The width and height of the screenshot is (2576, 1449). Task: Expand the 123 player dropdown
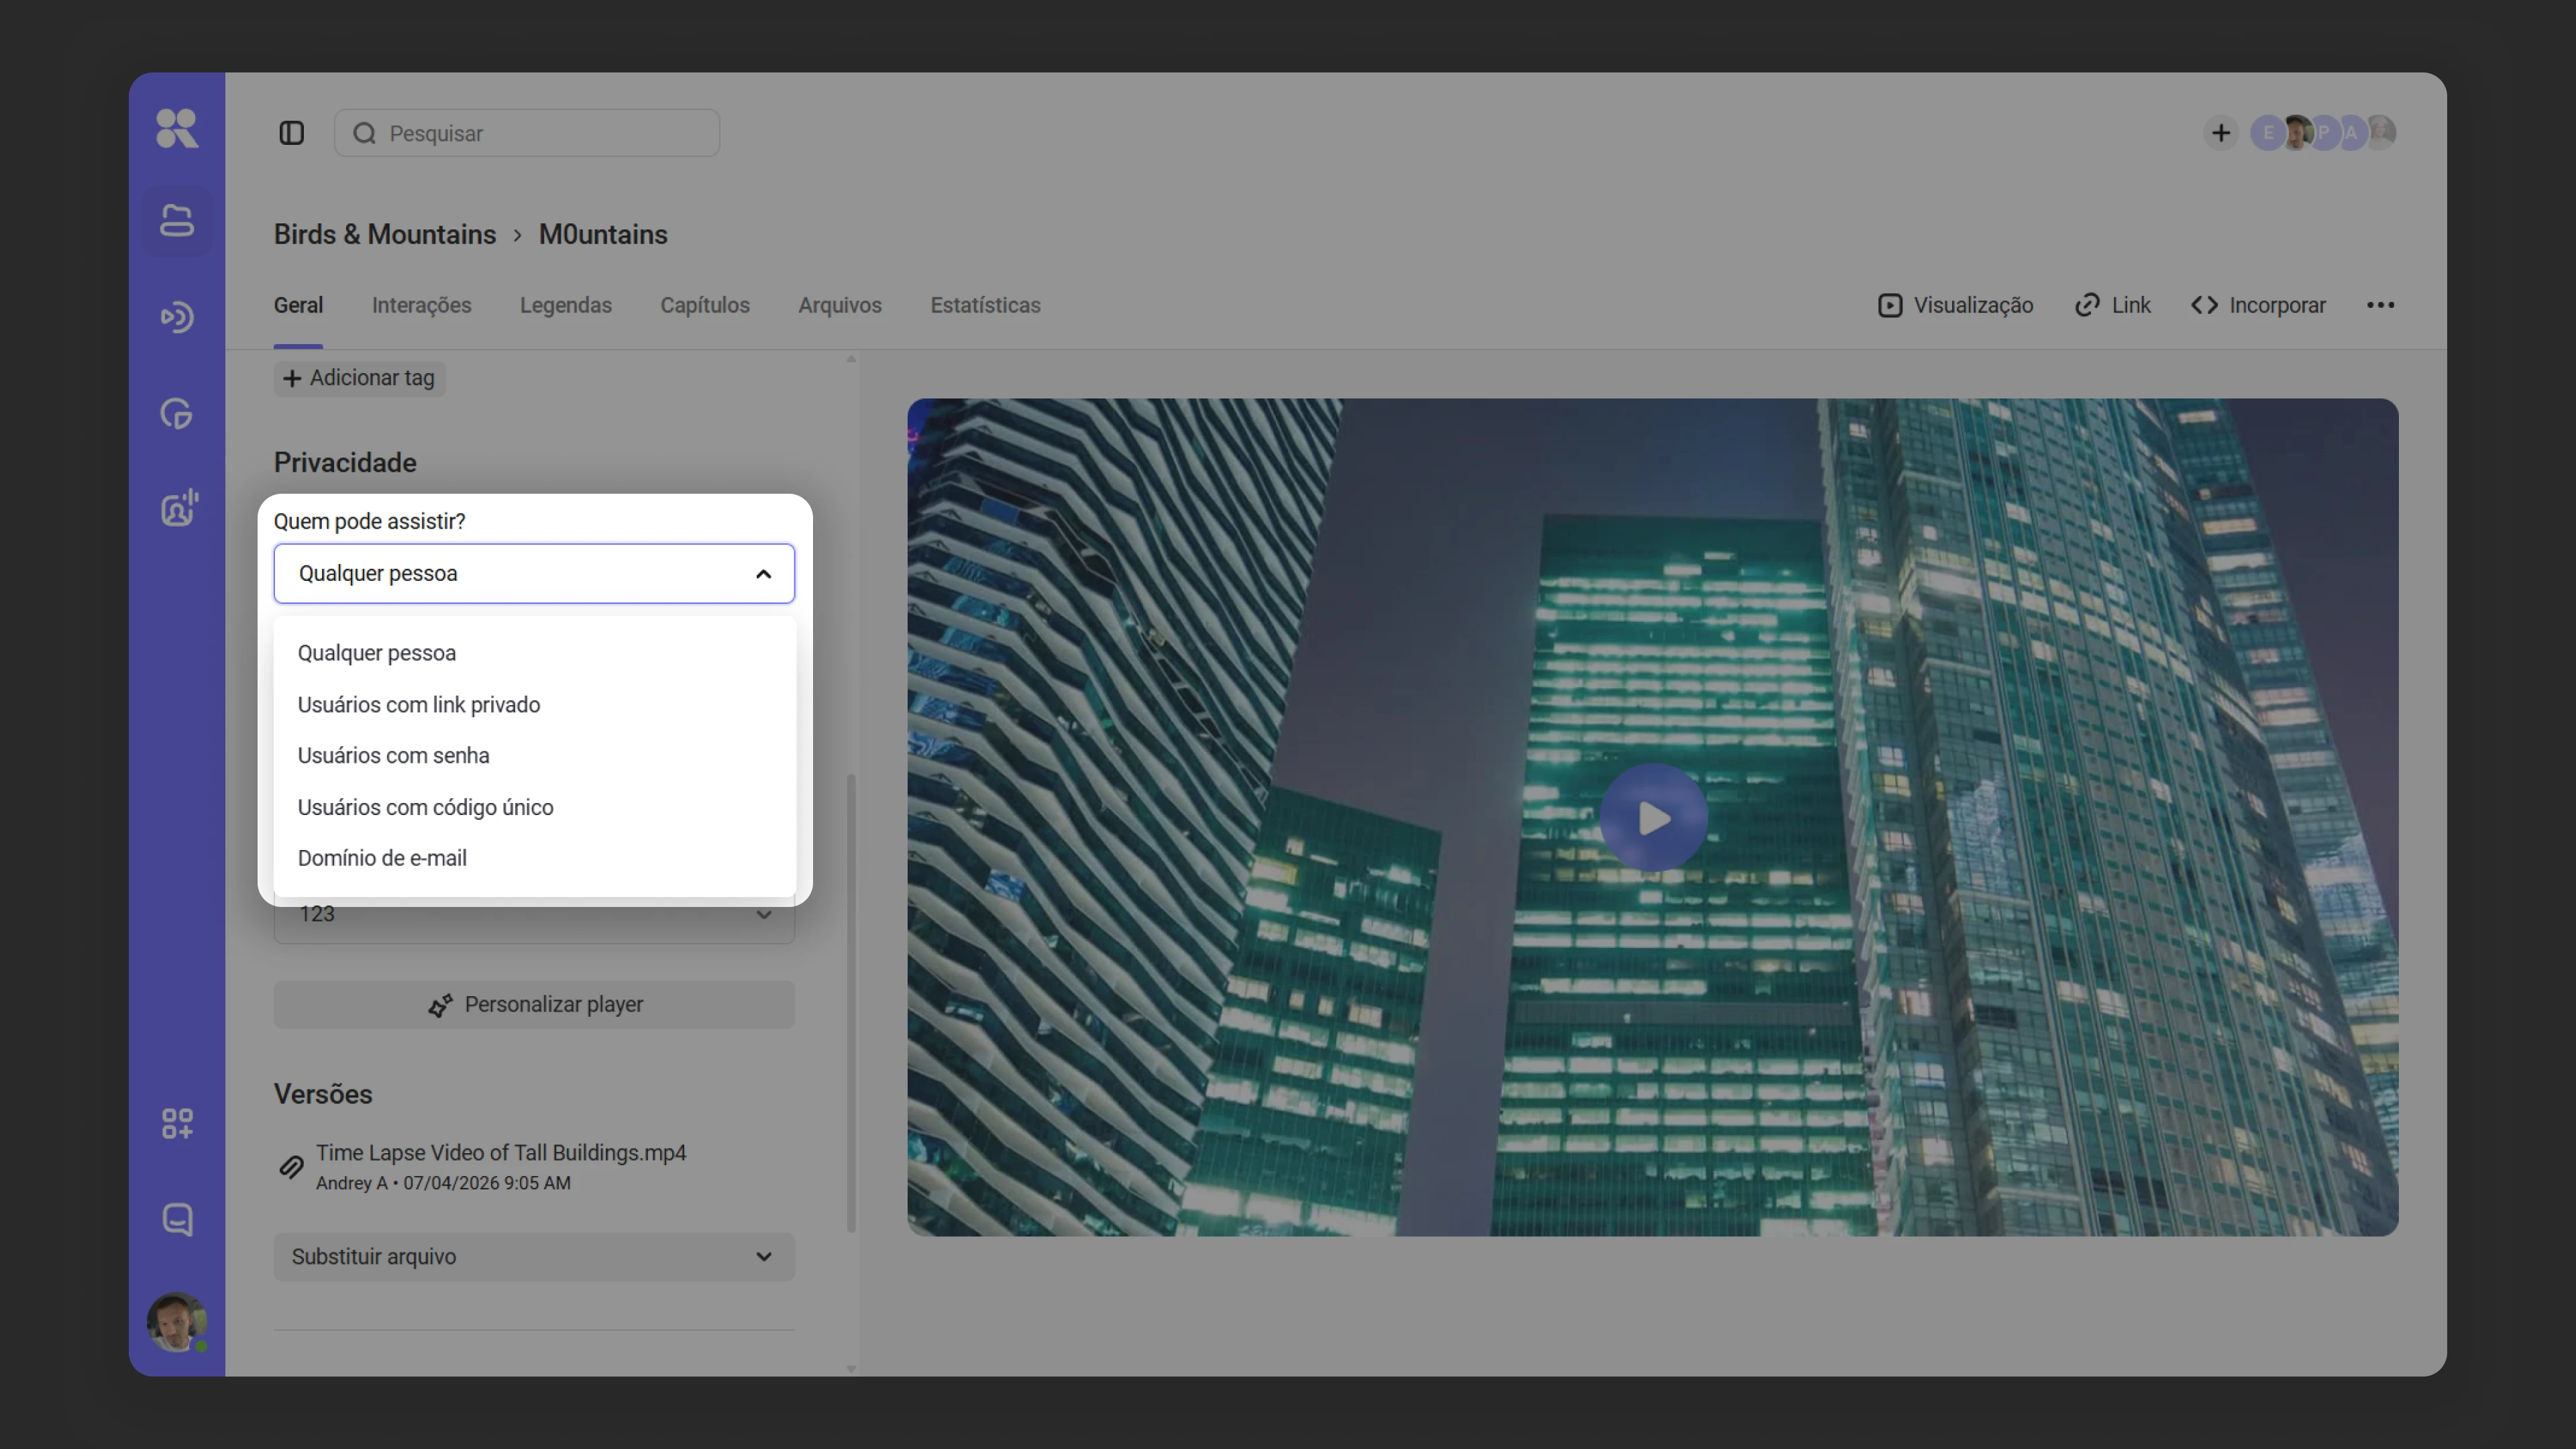534,914
